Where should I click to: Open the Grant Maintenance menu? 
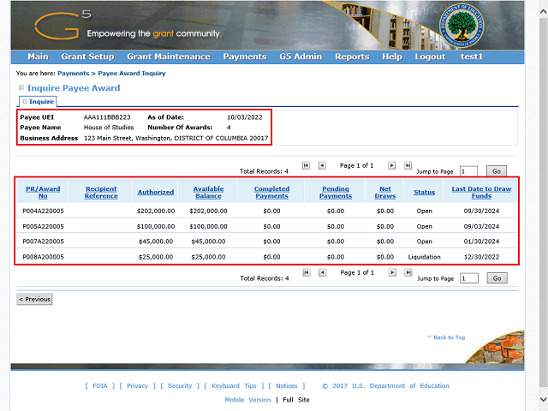168,57
